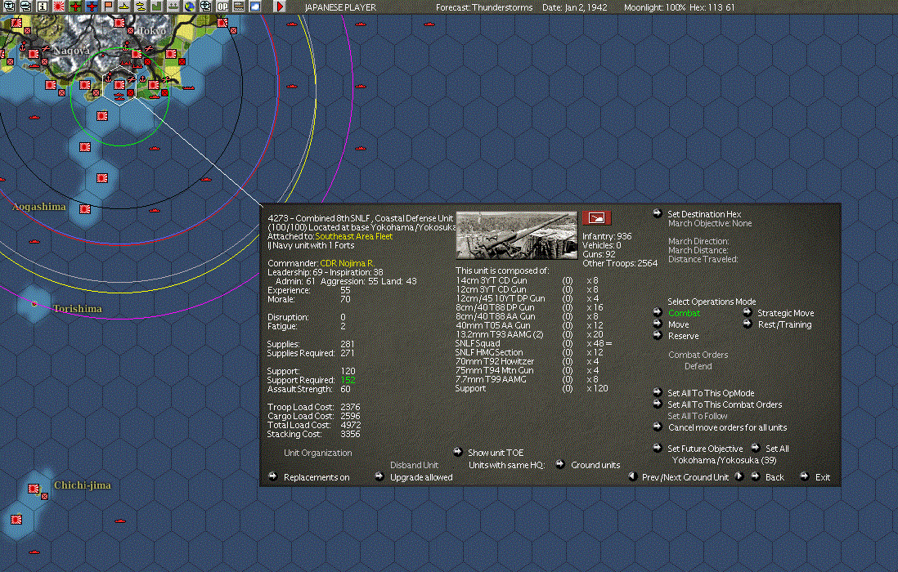Image resolution: width=898 pixels, height=572 pixels.
Task: Click the Combat Orders Defend text
Action: [x=698, y=360]
